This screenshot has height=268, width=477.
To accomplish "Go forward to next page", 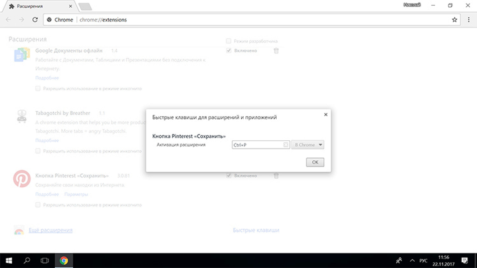I will (x=22, y=20).
